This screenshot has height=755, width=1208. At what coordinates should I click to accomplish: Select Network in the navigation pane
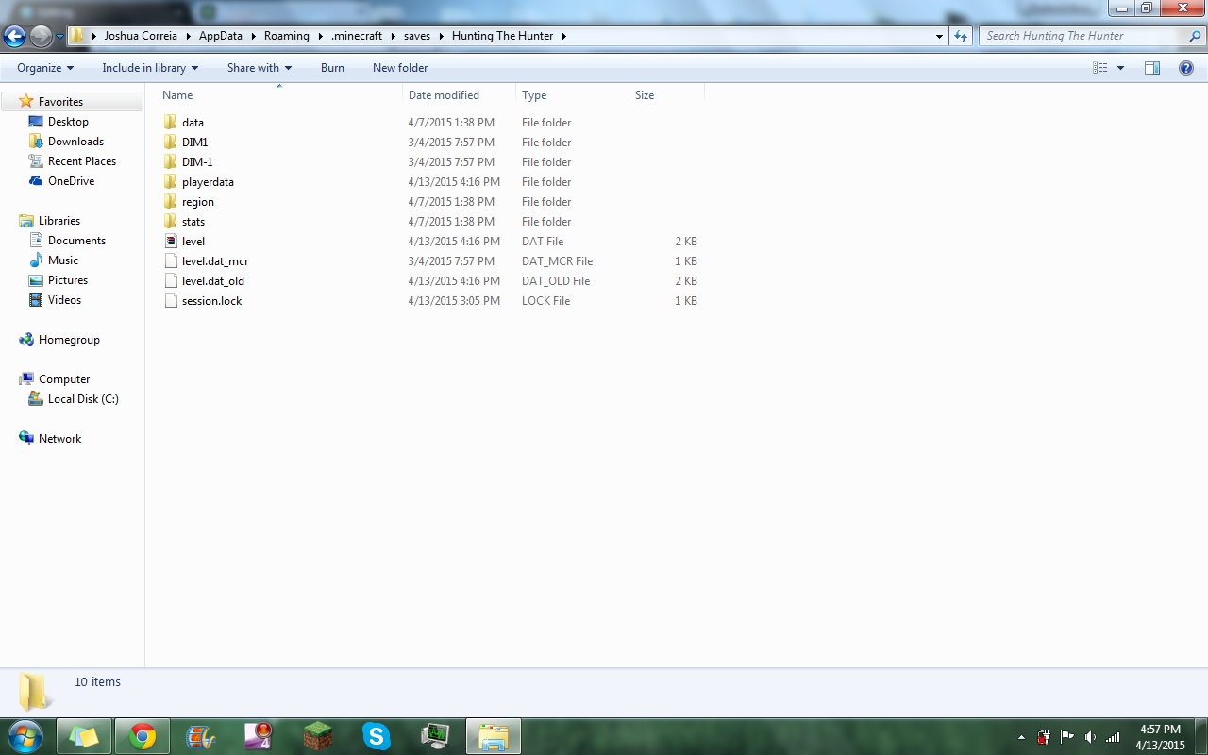pos(59,439)
